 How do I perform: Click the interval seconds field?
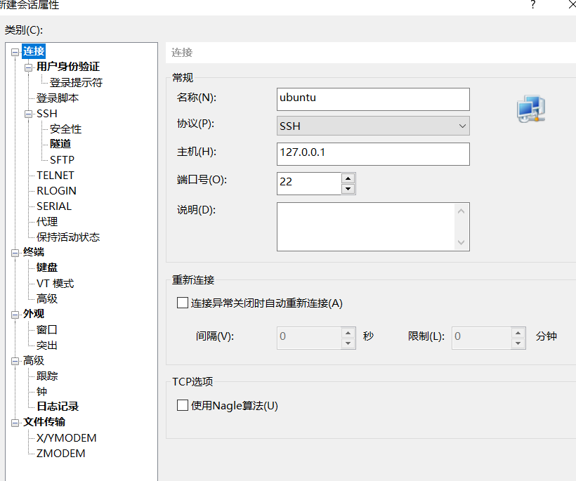click(309, 338)
